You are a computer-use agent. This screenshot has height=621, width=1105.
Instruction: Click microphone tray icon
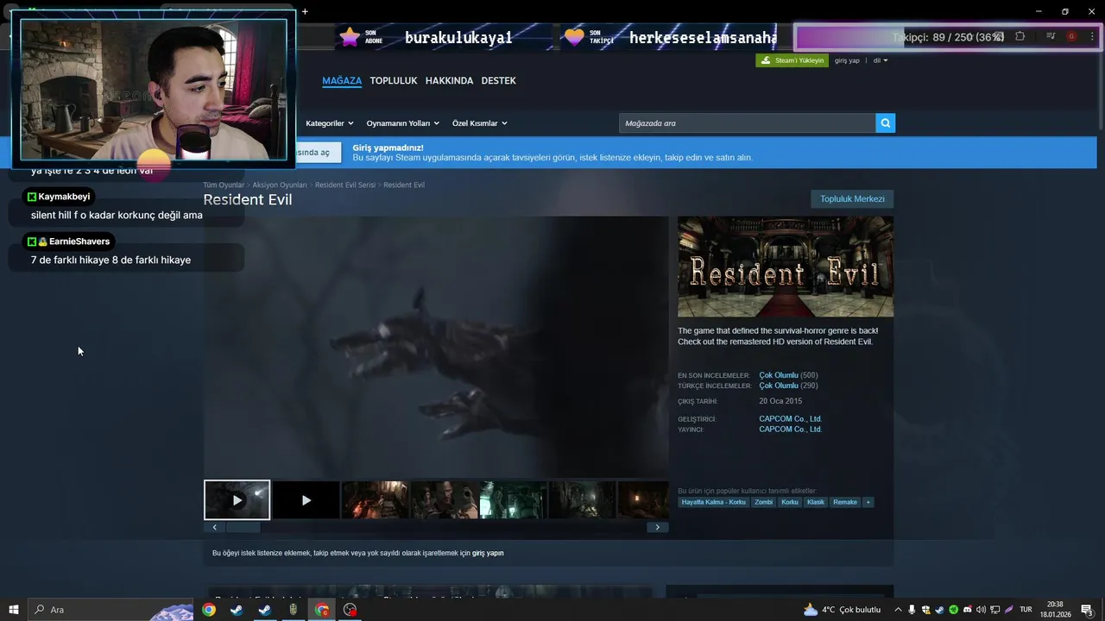click(912, 610)
